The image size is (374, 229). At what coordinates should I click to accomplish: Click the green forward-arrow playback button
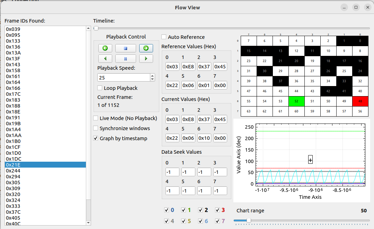coord(146,48)
